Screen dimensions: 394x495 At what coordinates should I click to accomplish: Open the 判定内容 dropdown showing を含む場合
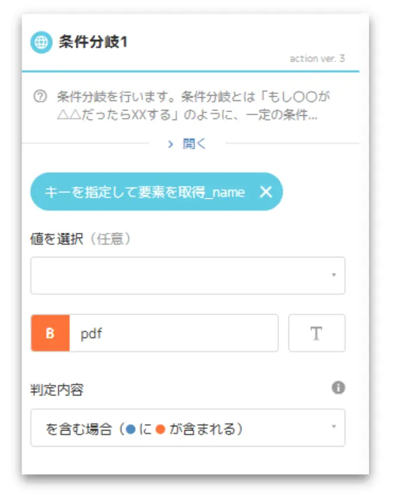[188, 428]
